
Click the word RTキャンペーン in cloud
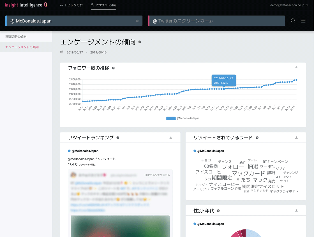click(x=275, y=162)
